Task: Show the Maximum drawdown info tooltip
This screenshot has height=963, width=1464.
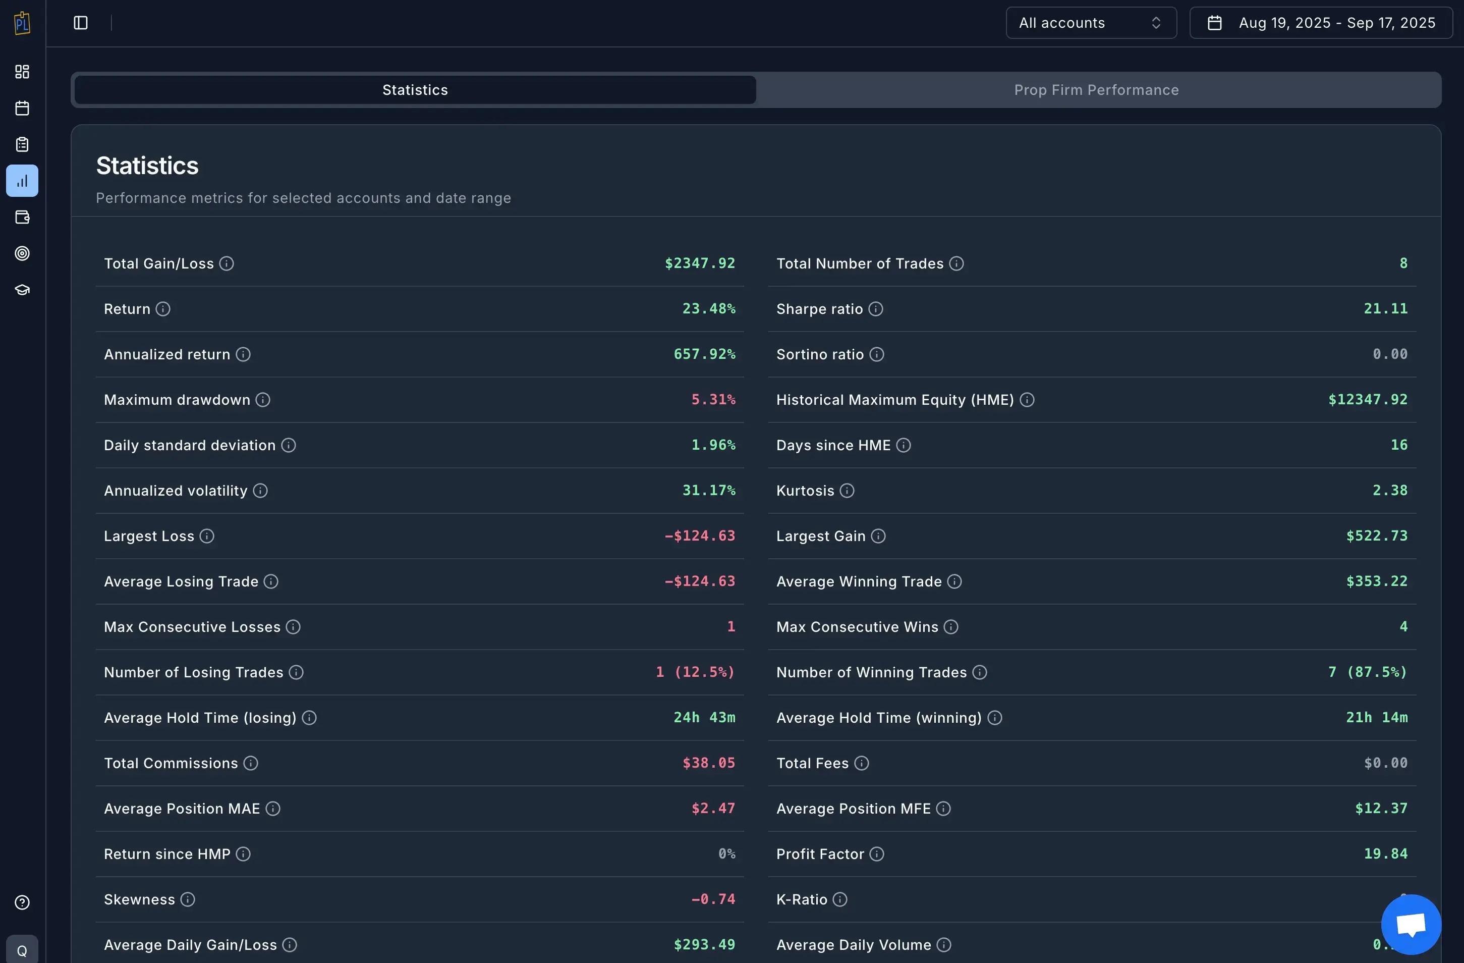Action: click(263, 399)
